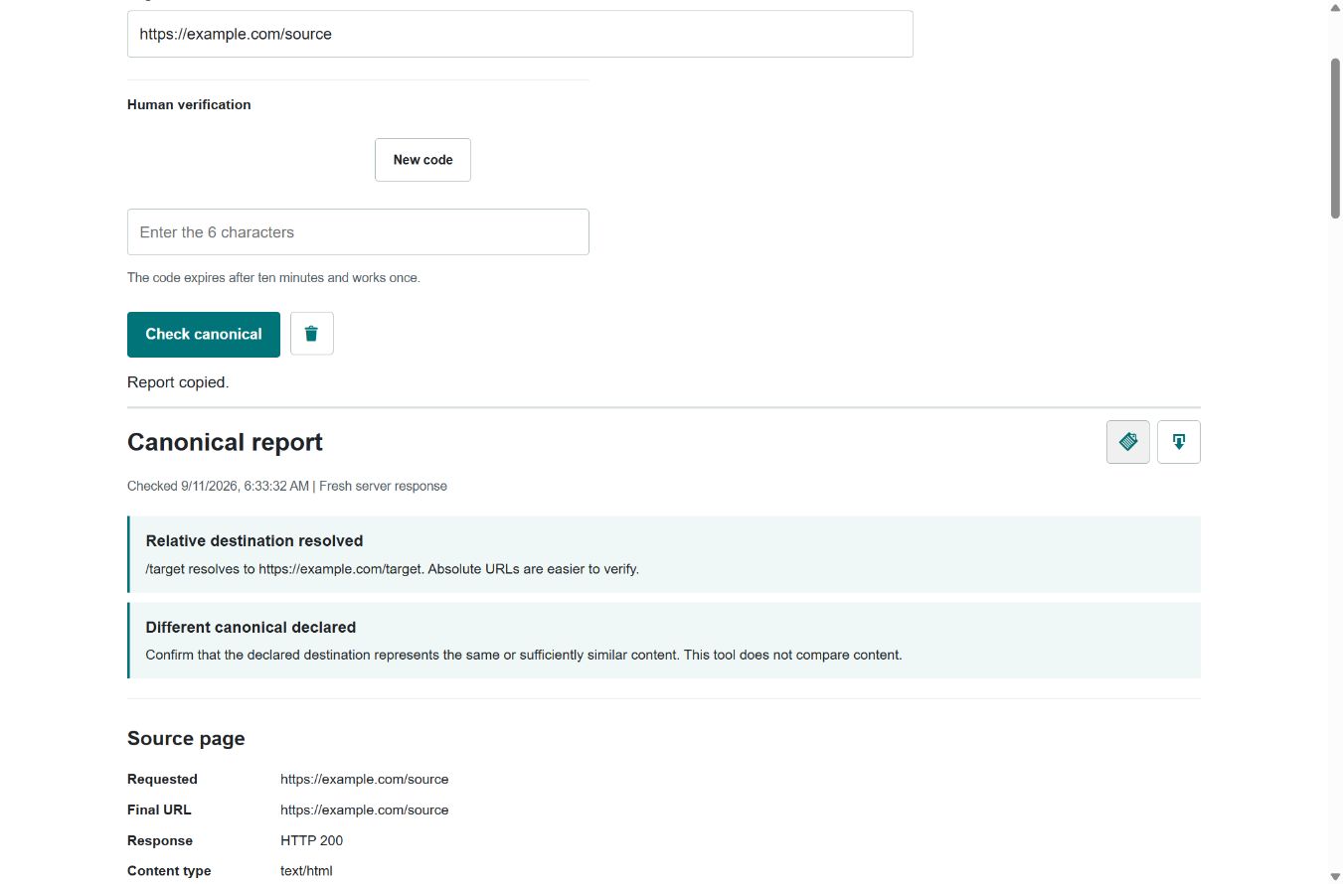Click the 'Human verification' label
Viewport: 1343px width, 884px height.
point(189,104)
